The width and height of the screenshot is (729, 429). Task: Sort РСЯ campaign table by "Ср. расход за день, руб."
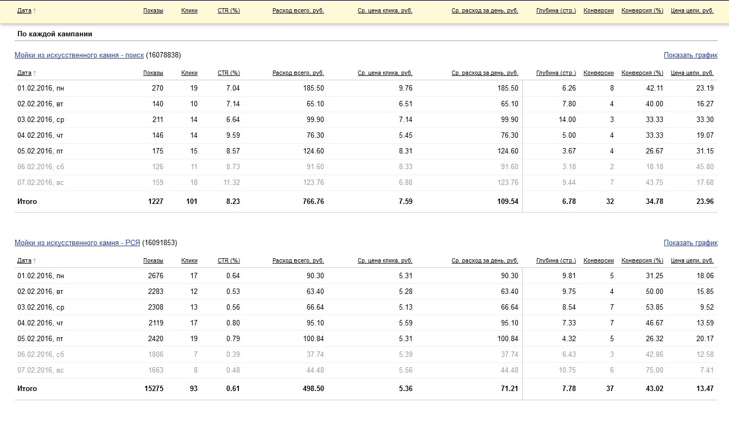click(x=485, y=261)
